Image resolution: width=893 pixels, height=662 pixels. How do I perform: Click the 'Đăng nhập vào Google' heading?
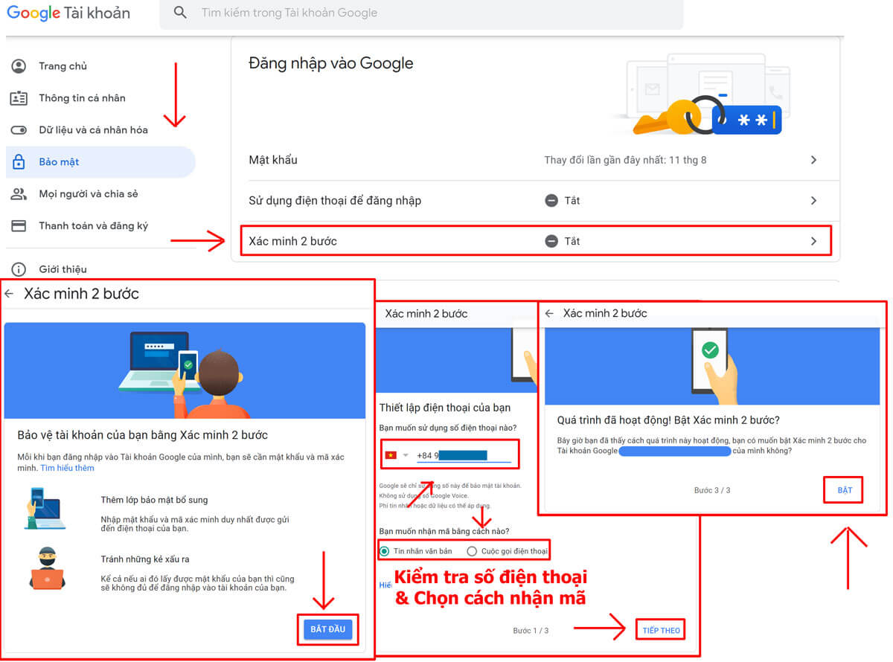[331, 64]
